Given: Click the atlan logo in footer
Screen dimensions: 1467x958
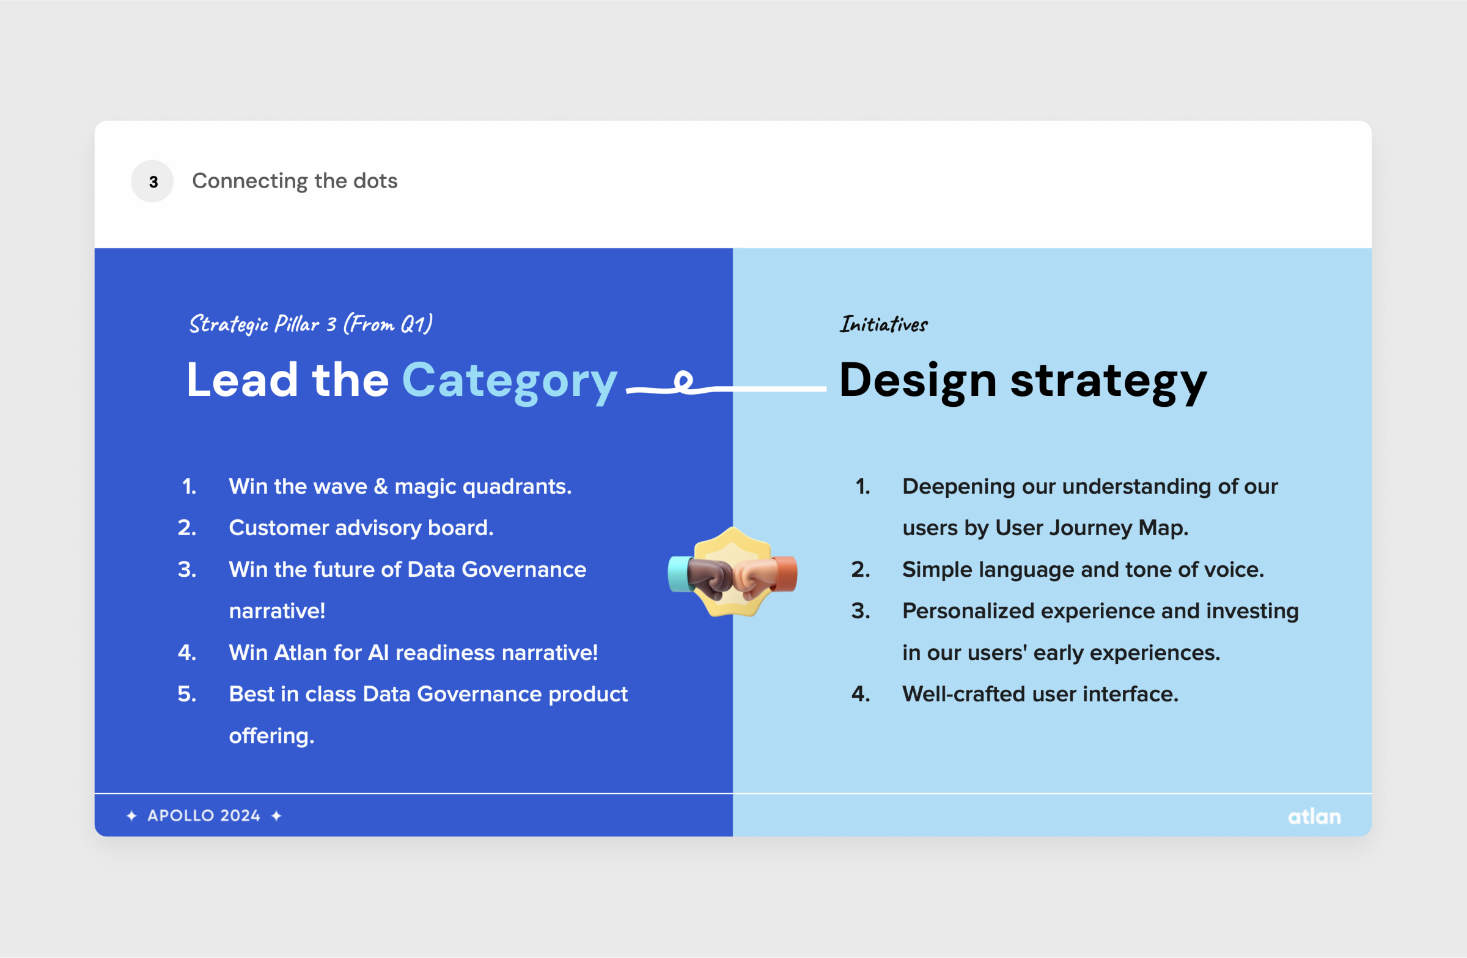Looking at the screenshot, I should click(x=1314, y=816).
